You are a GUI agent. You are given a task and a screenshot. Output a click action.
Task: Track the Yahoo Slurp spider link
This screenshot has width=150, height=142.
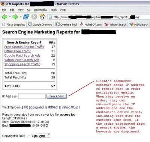(x=70, y=107)
